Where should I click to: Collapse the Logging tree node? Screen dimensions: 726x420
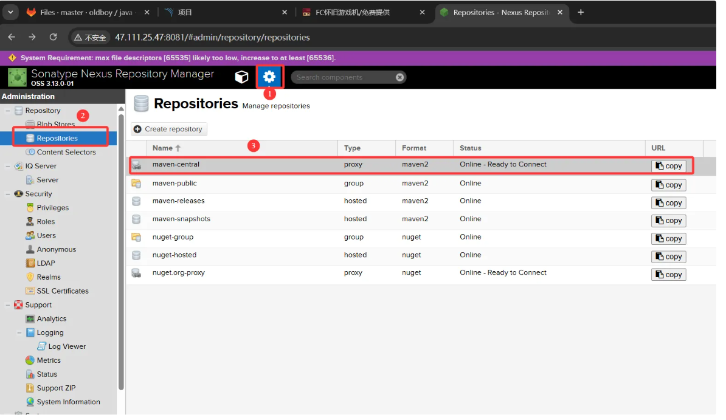pyautogui.click(x=19, y=333)
